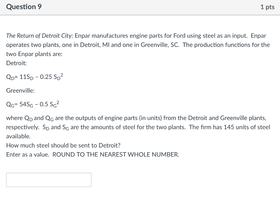The image size is (280, 197).
Task: Select the Greenville production function equation
Action: click(33, 104)
